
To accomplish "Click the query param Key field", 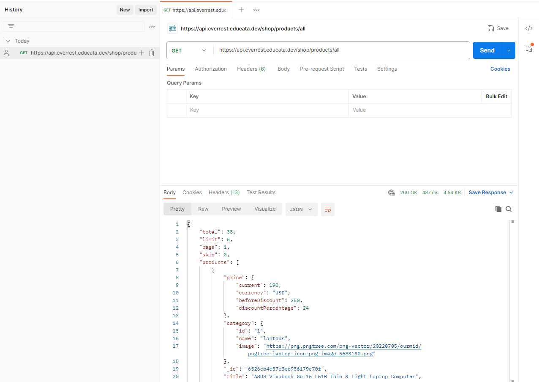I will (267, 110).
